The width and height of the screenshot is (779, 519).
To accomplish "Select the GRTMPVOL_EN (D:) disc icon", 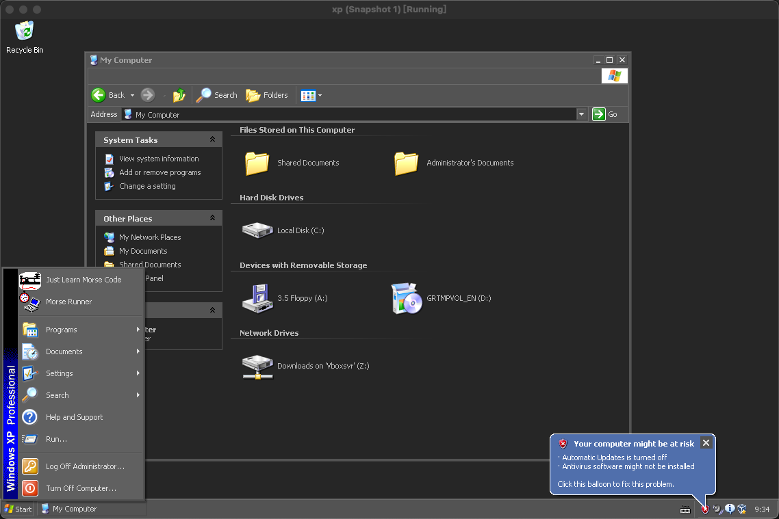I will (407, 298).
